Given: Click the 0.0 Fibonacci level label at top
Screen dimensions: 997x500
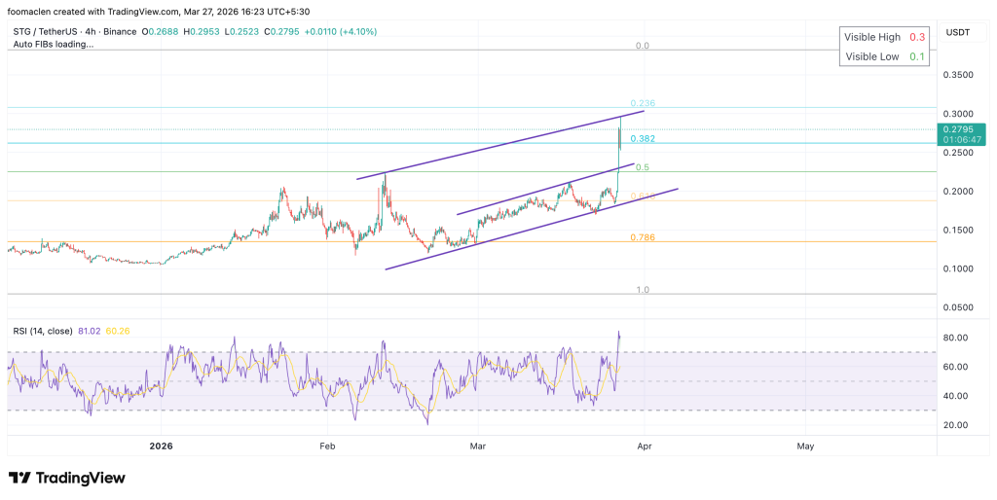Looking at the screenshot, I should 642,46.
